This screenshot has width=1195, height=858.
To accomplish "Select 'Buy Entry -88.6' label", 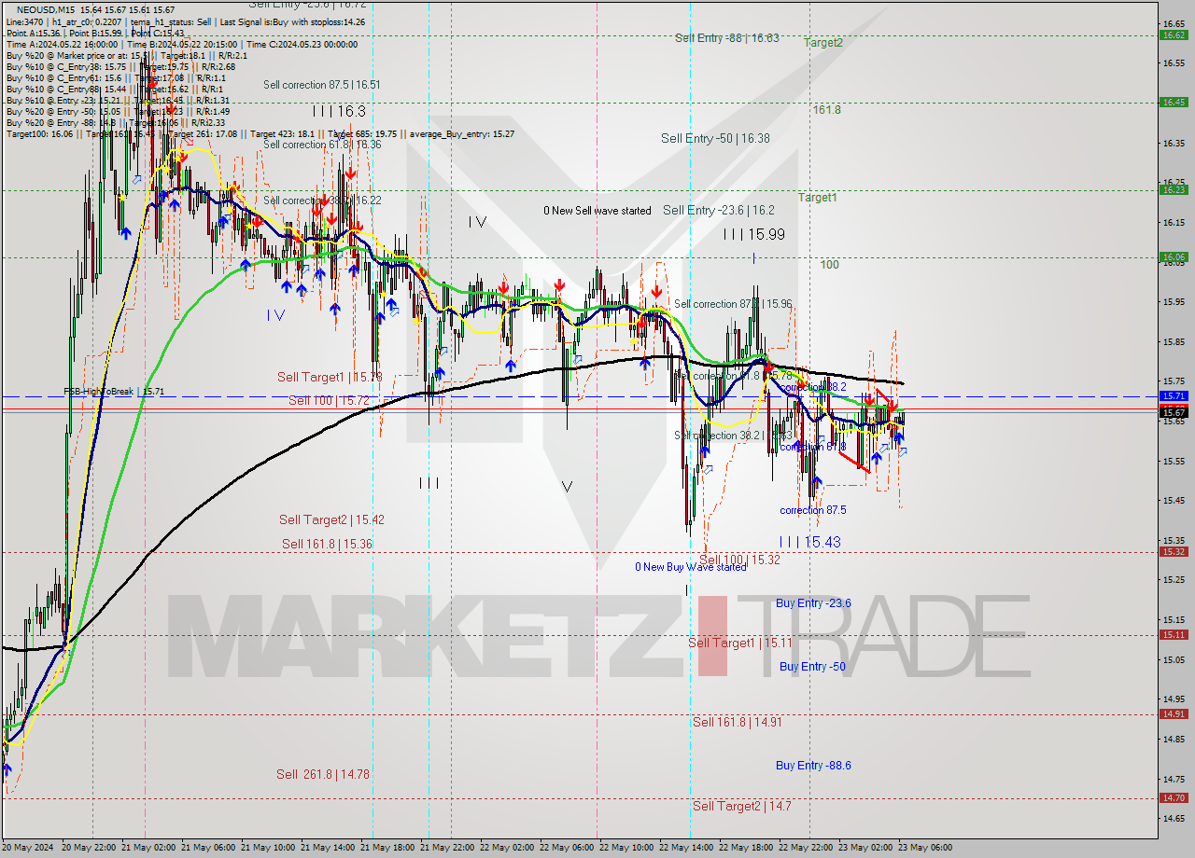I will tap(813, 766).
